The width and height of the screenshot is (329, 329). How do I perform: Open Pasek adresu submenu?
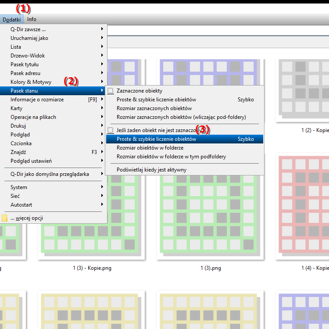click(x=54, y=73)
